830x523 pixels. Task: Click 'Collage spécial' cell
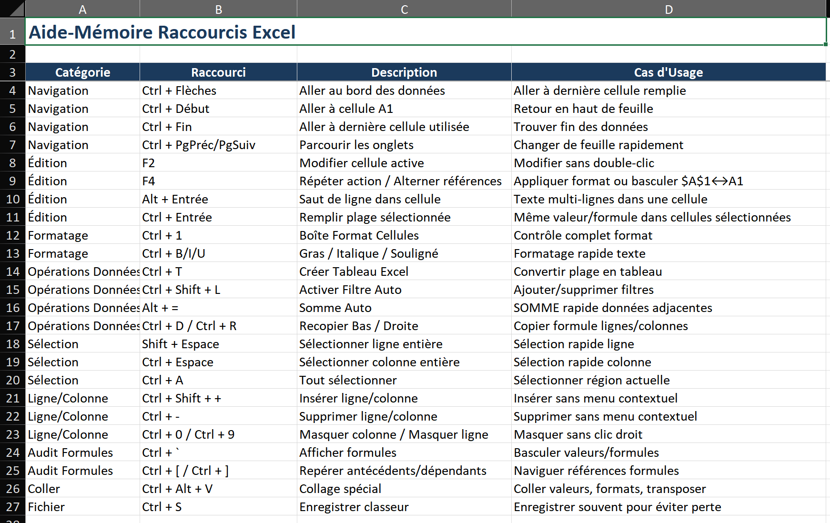[x=404, y=489]
